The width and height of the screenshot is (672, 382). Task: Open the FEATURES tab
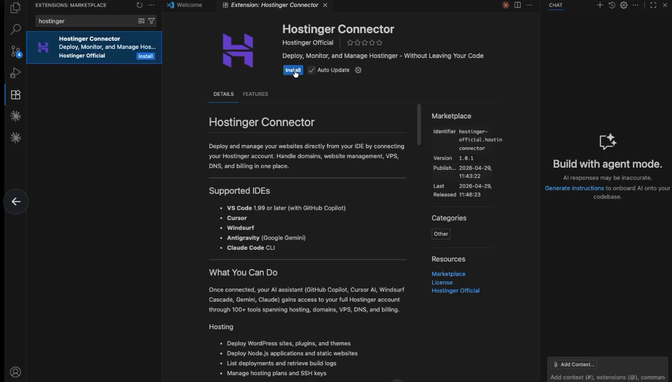(255, 94)
